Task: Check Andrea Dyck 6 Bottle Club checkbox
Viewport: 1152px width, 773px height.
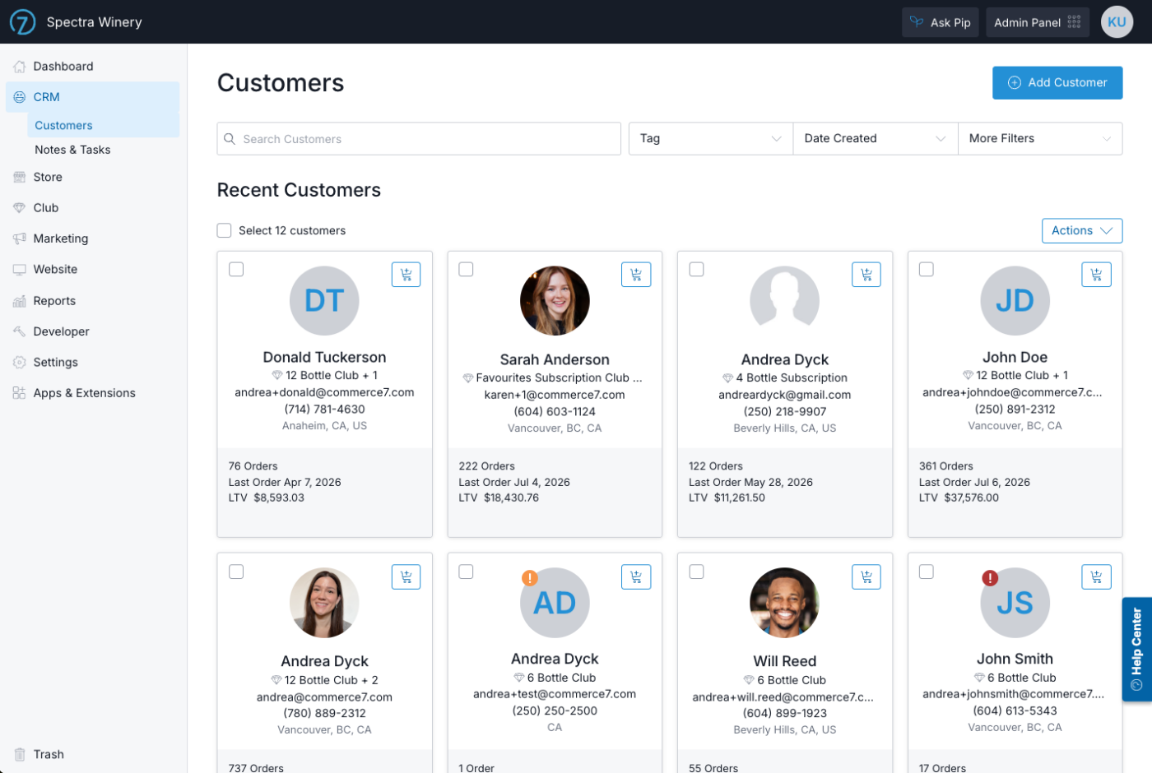Action: click(x=466, y=572)
